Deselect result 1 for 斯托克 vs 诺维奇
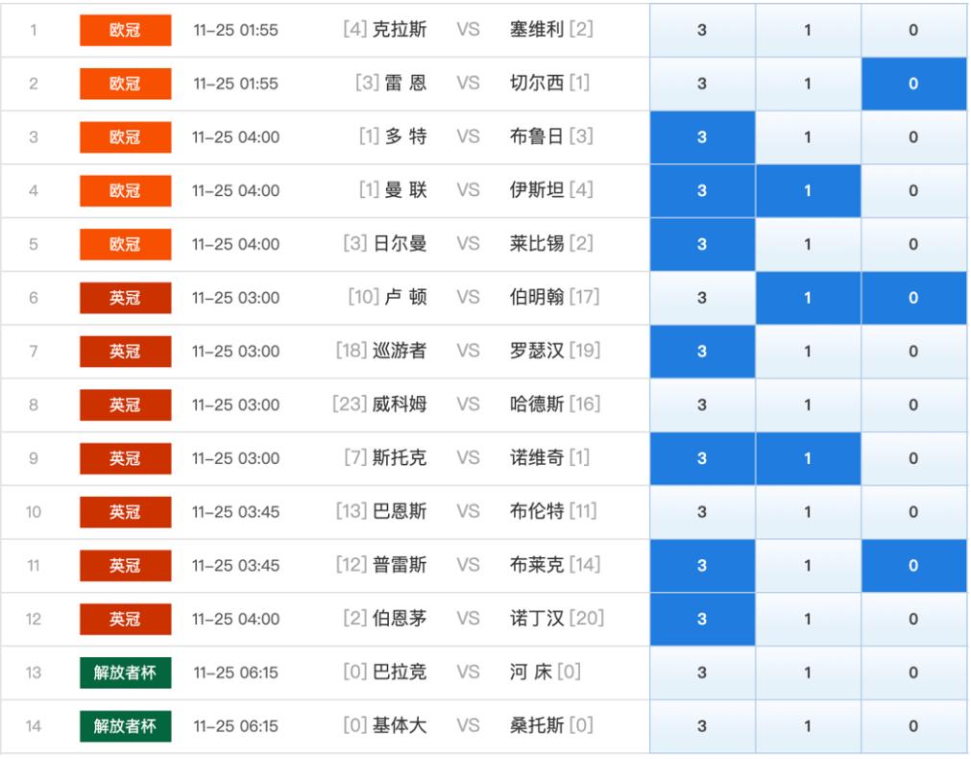 pyautogui.click(x=808, y=458)
